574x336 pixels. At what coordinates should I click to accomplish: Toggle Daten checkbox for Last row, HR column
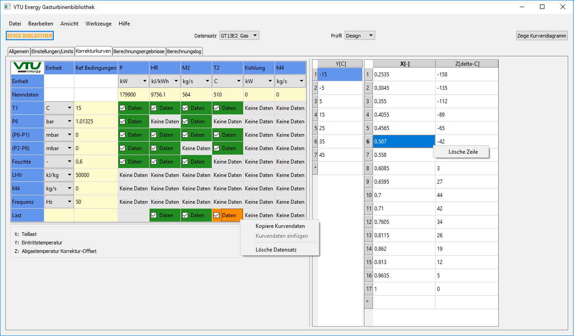click(x=154, y=215)
